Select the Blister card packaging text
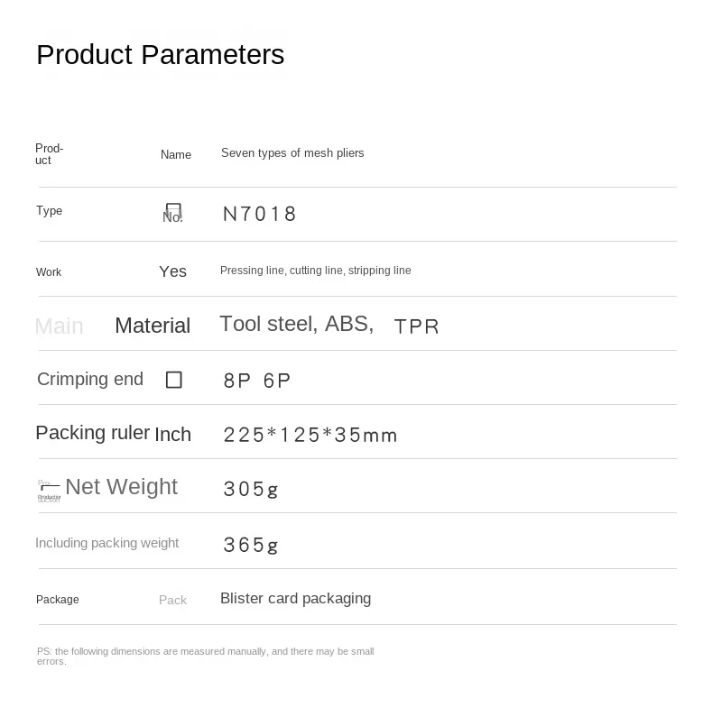The width and height of the screenshot is (713, 726). (295, 599)
